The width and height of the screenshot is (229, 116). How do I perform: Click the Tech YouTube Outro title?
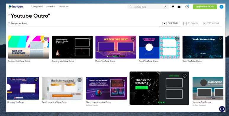point(192,61)
